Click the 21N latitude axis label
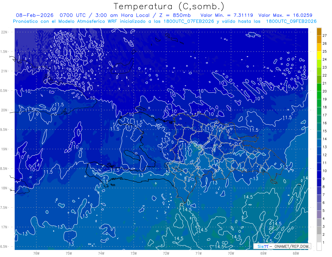332x257 pixels. (x=4, y=71)
